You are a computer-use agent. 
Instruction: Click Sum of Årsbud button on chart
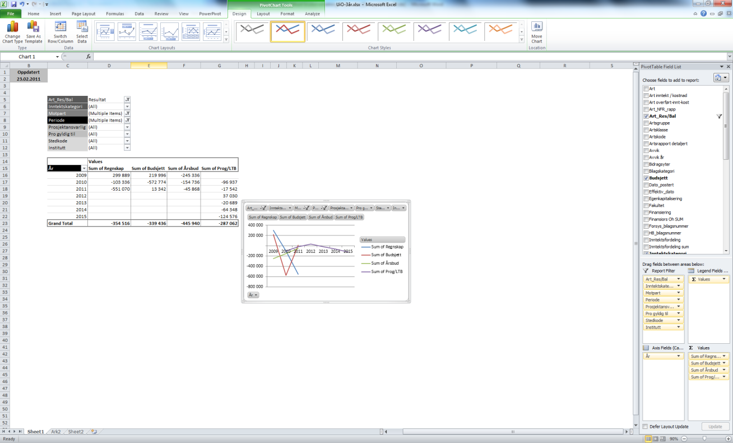[320, 217]
